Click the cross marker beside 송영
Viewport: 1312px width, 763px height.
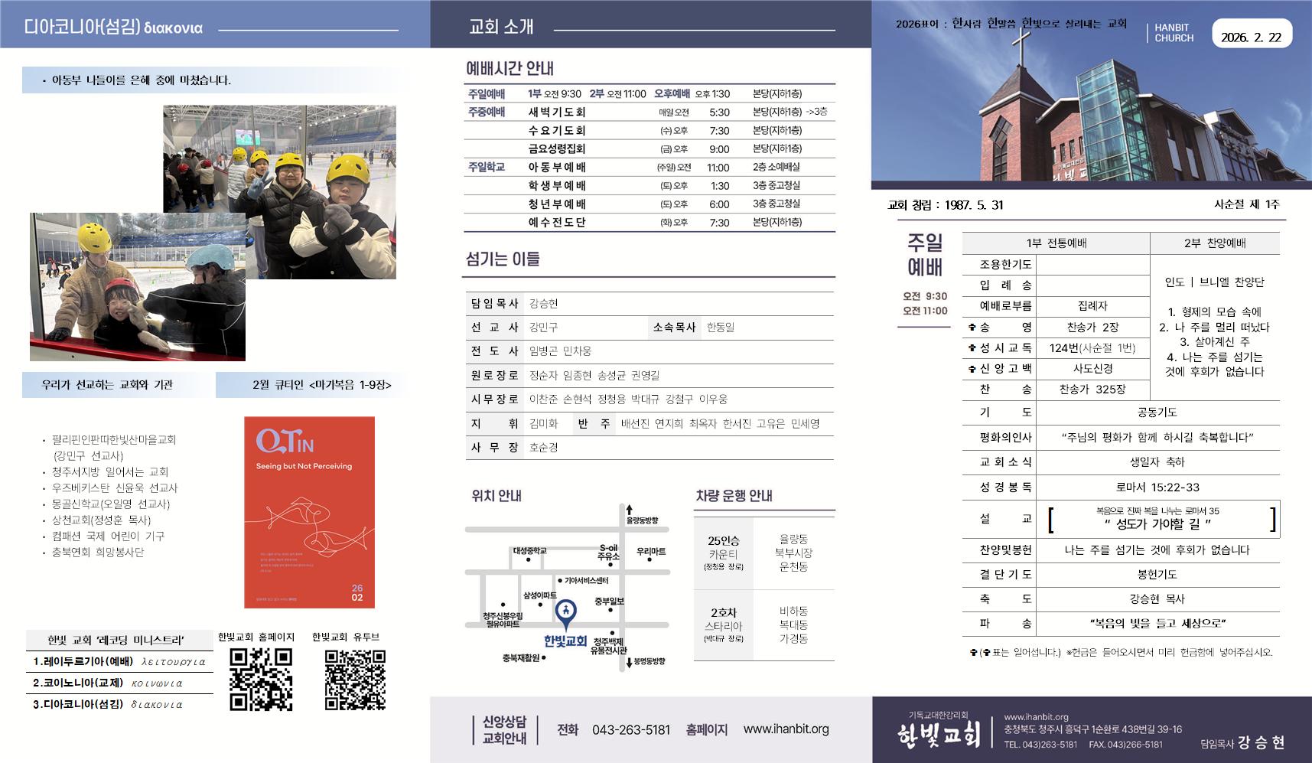tap(972, 328)
